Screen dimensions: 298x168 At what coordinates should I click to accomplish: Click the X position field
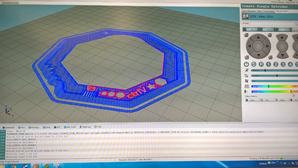(x=252, y=29)
